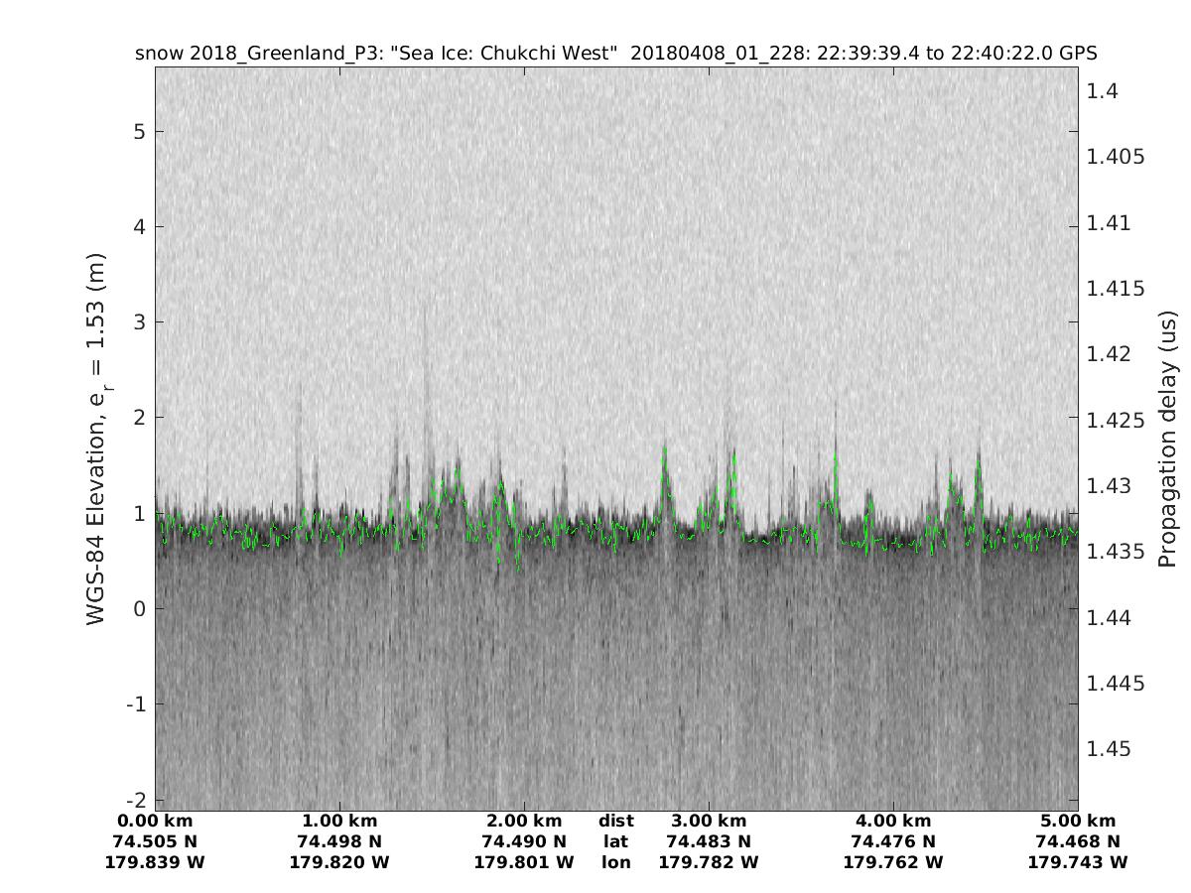This screenshot has height=893, width=1191.
Task: Click the 'Propagation delay (us)' axis label
Action: 1167,438
